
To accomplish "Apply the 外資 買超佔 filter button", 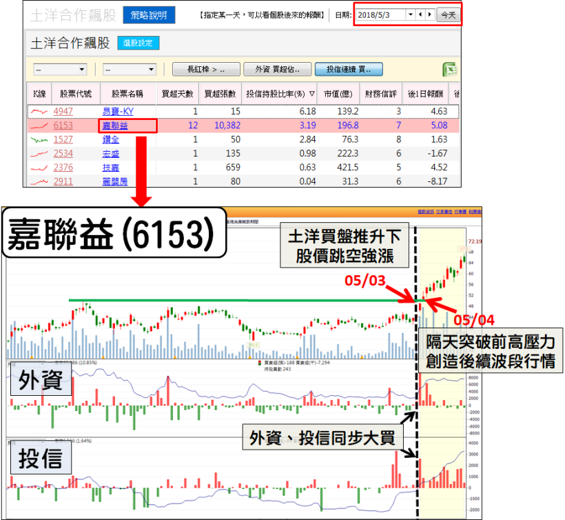I will [278, 69].
